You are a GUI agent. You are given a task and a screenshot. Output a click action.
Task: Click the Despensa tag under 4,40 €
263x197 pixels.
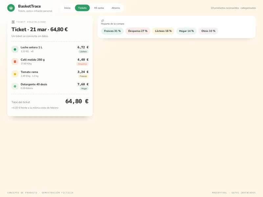pyautogui.click(x=83, y=64)
